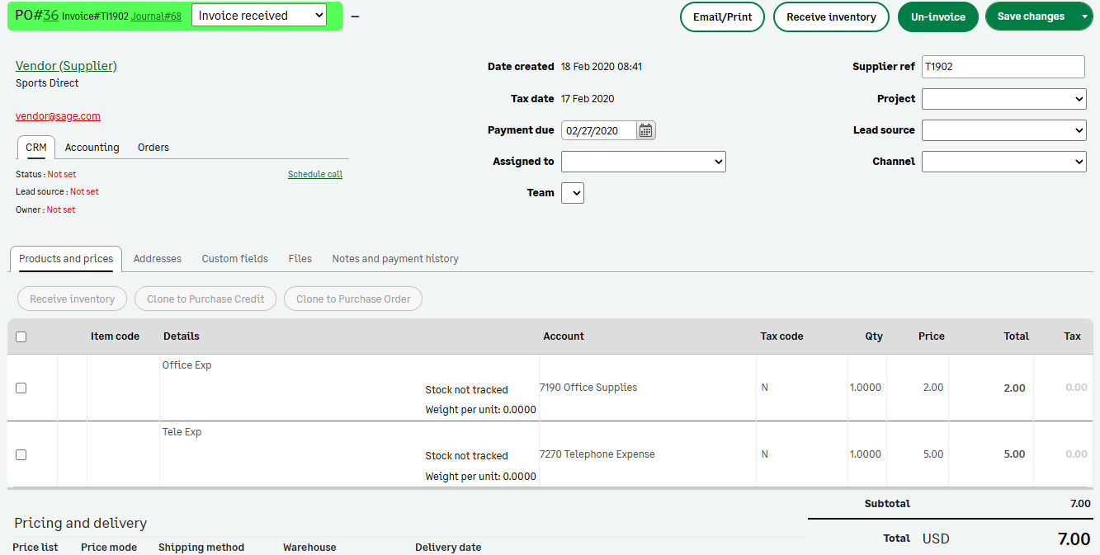This screenshot has width=1100, height=555.
Task: Click the top Receive inventory button
Action: click(x=831, y=16)
